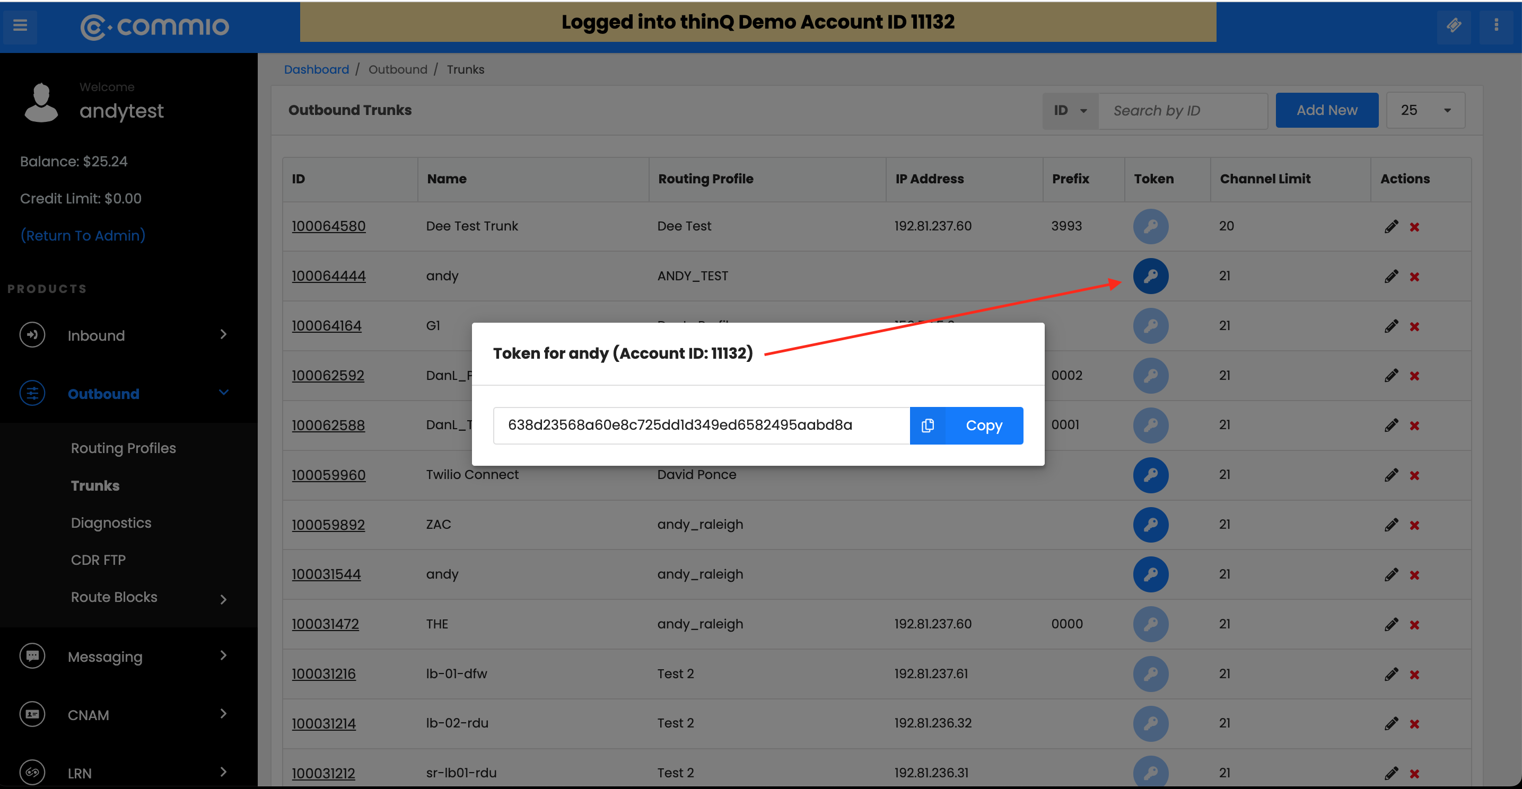The height and width of the screenshot is (789, 1522).
Task: Click the delete red X icon for G1 trunk
Action: (x=1415, y=325)
